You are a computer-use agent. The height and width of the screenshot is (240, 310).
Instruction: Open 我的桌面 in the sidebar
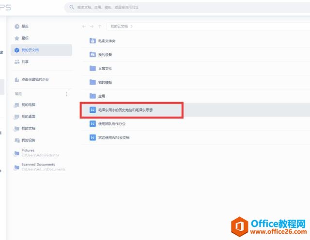tap(25, 117)
